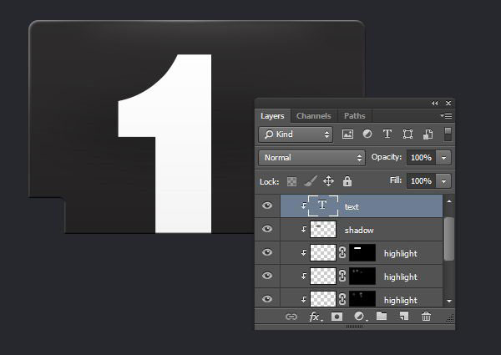This screenshot has height=355, width=501.
Task: Select the shadow layer name
Action: [359, 231]
